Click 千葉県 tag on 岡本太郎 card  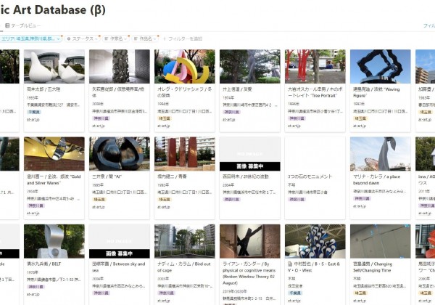coord(34,113)
